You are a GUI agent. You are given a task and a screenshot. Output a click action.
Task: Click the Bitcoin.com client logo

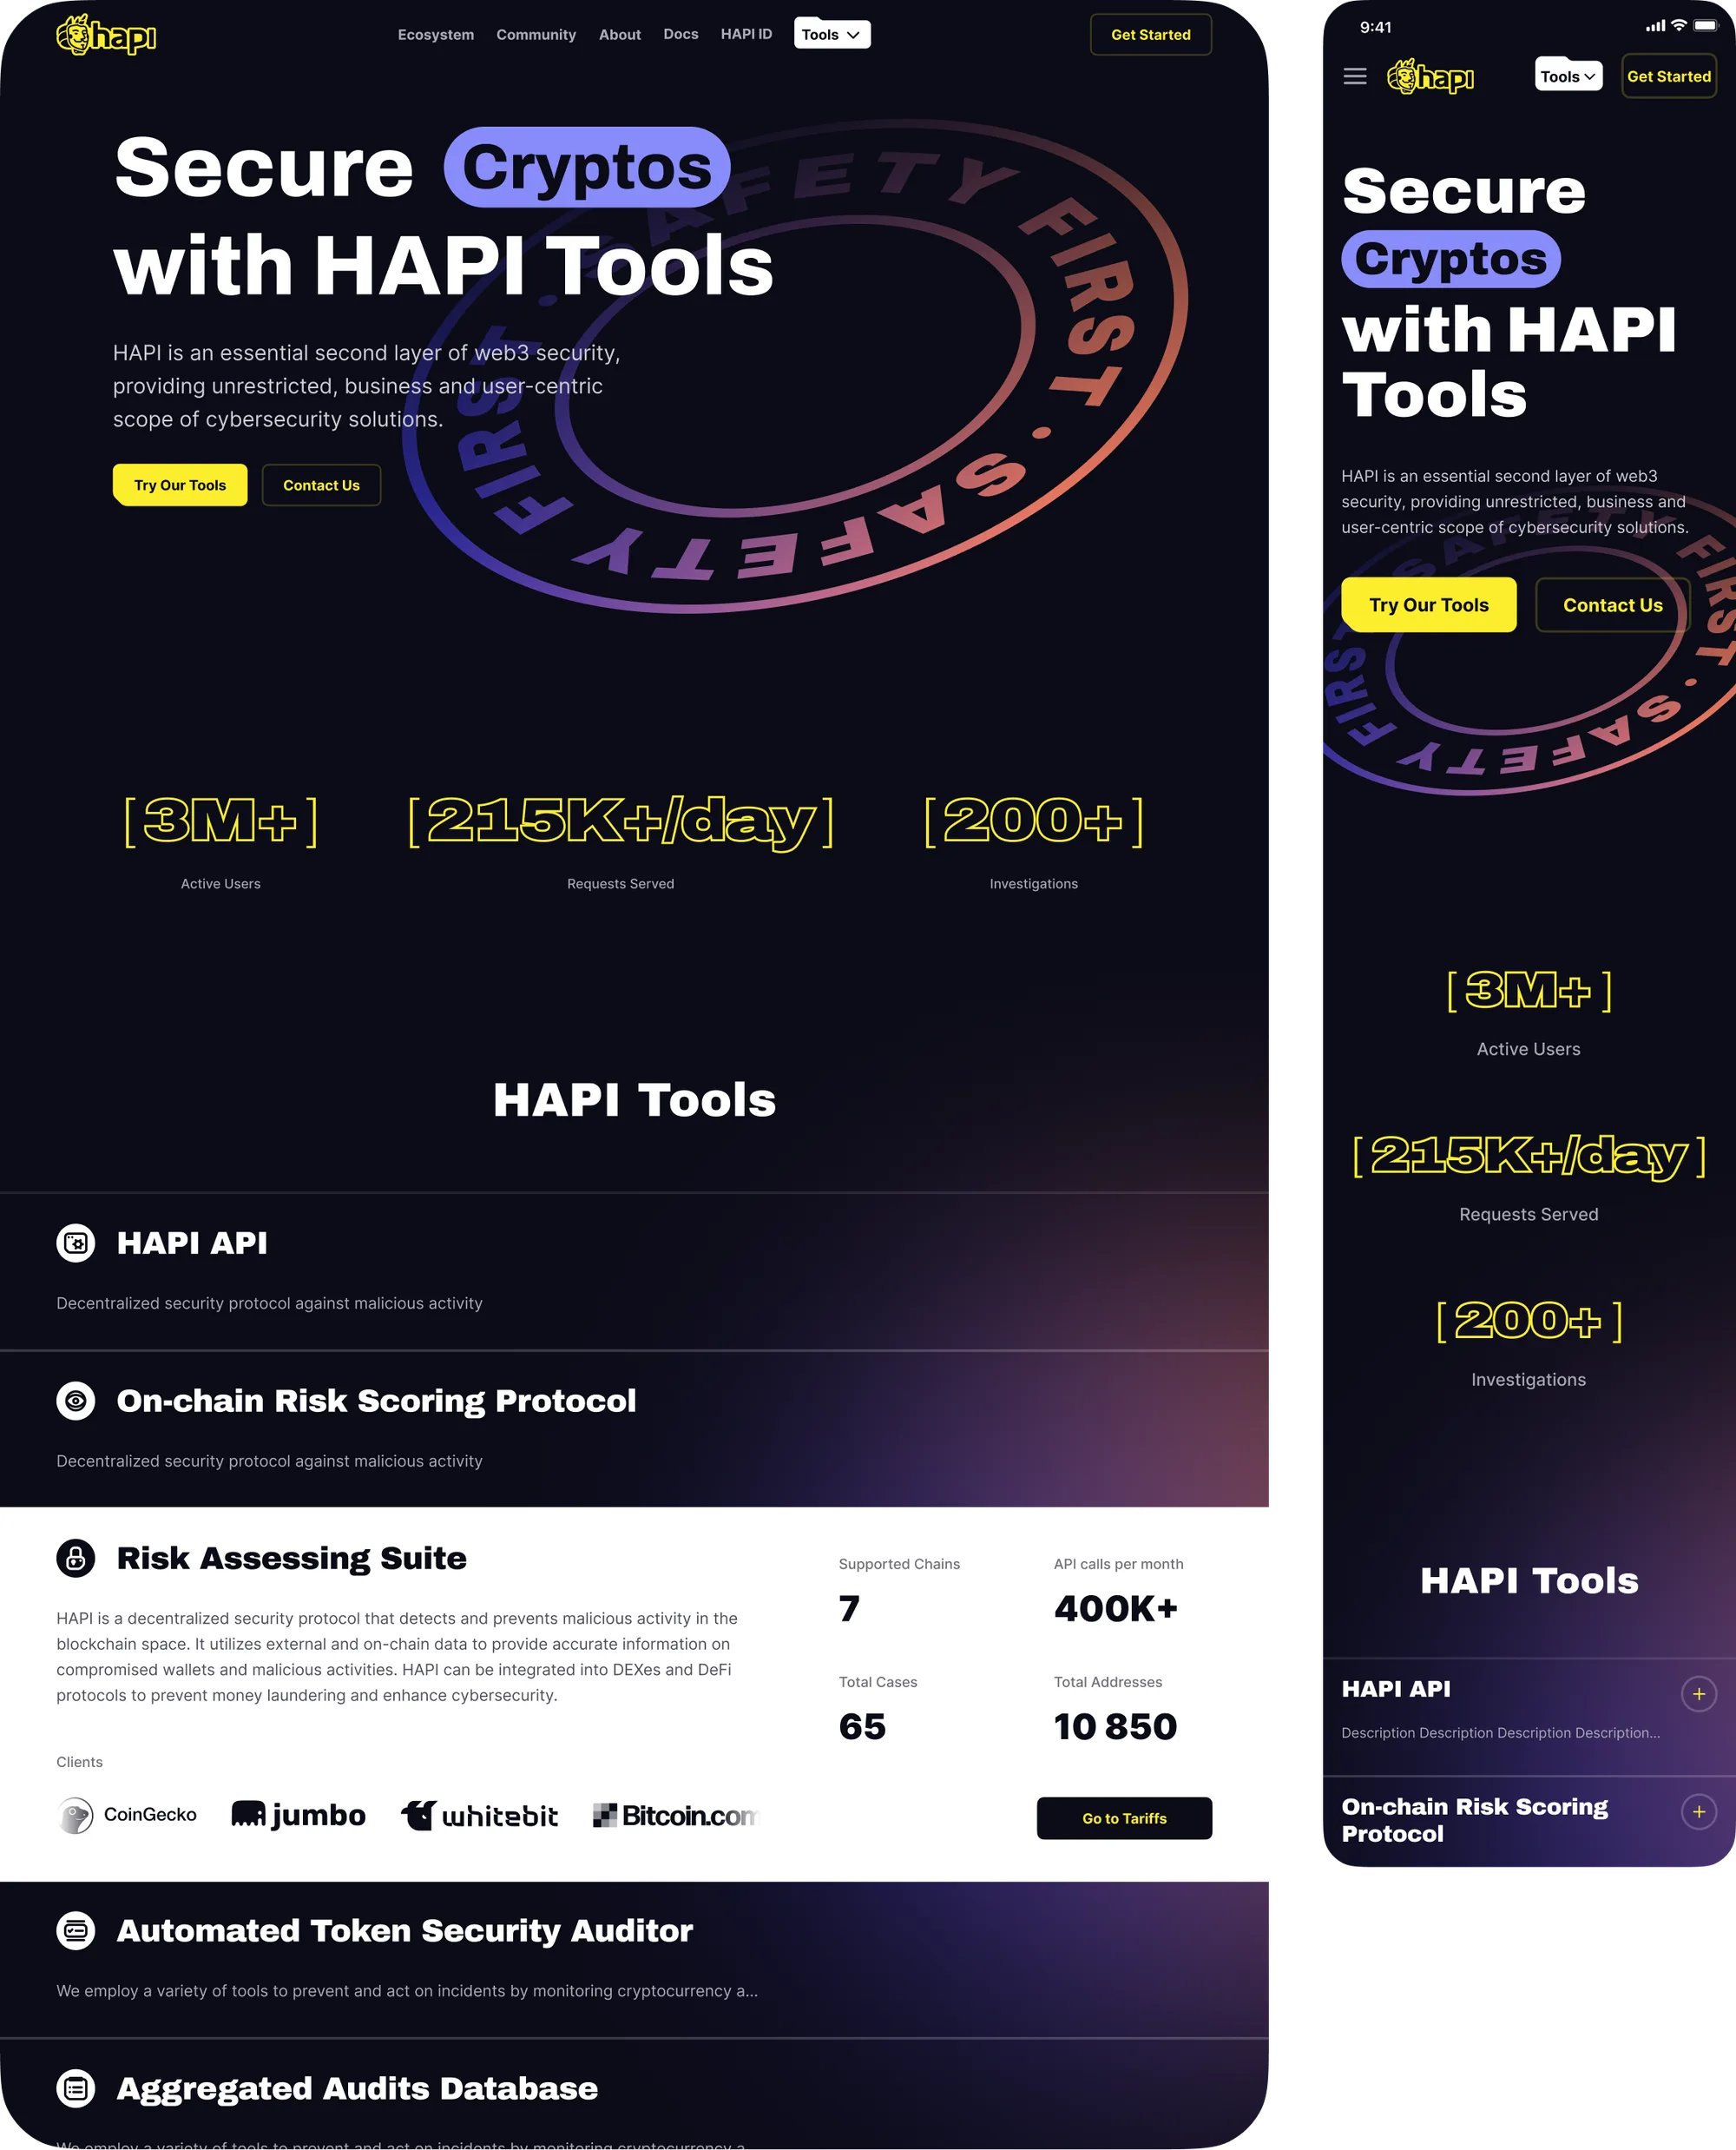[x=676, y=1816]
